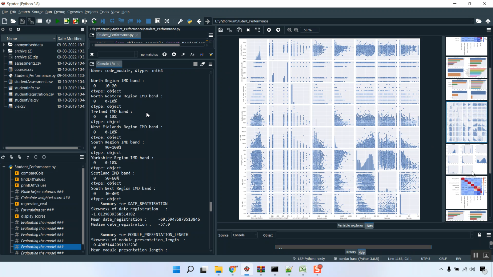Open the Source dropdown in Help pane
The width and height of the screenshot is (493, 277).
245,235
